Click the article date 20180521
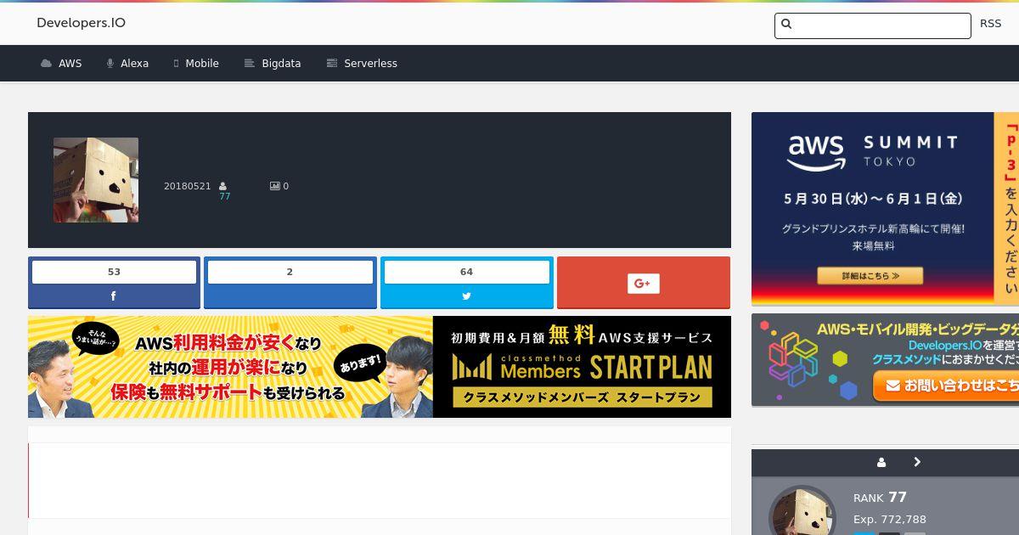Viewport: 1019px width, 535px height. [x=187, y=186]
